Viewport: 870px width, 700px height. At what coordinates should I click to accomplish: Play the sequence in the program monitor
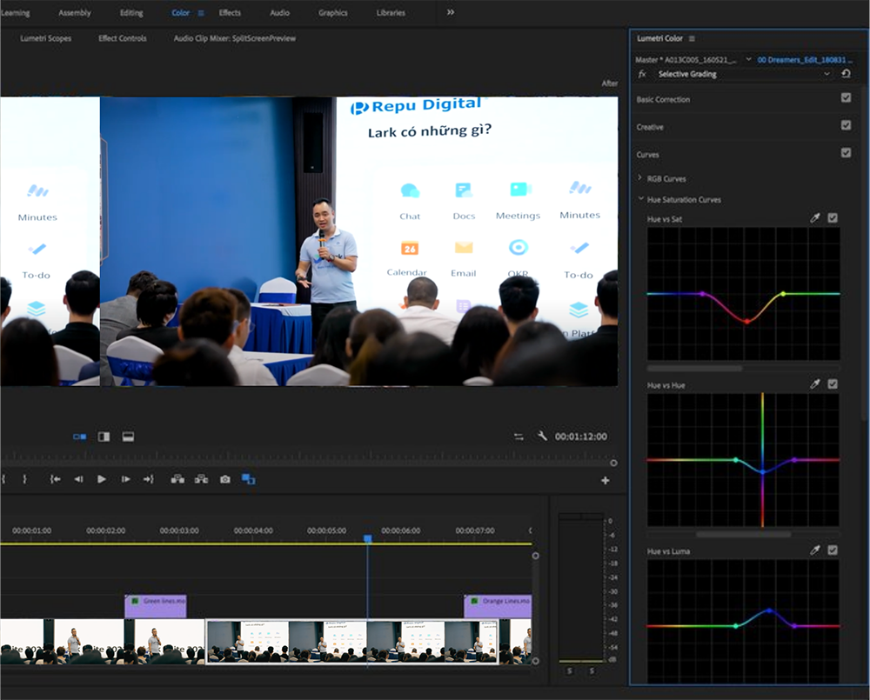[x=102, y=479]
